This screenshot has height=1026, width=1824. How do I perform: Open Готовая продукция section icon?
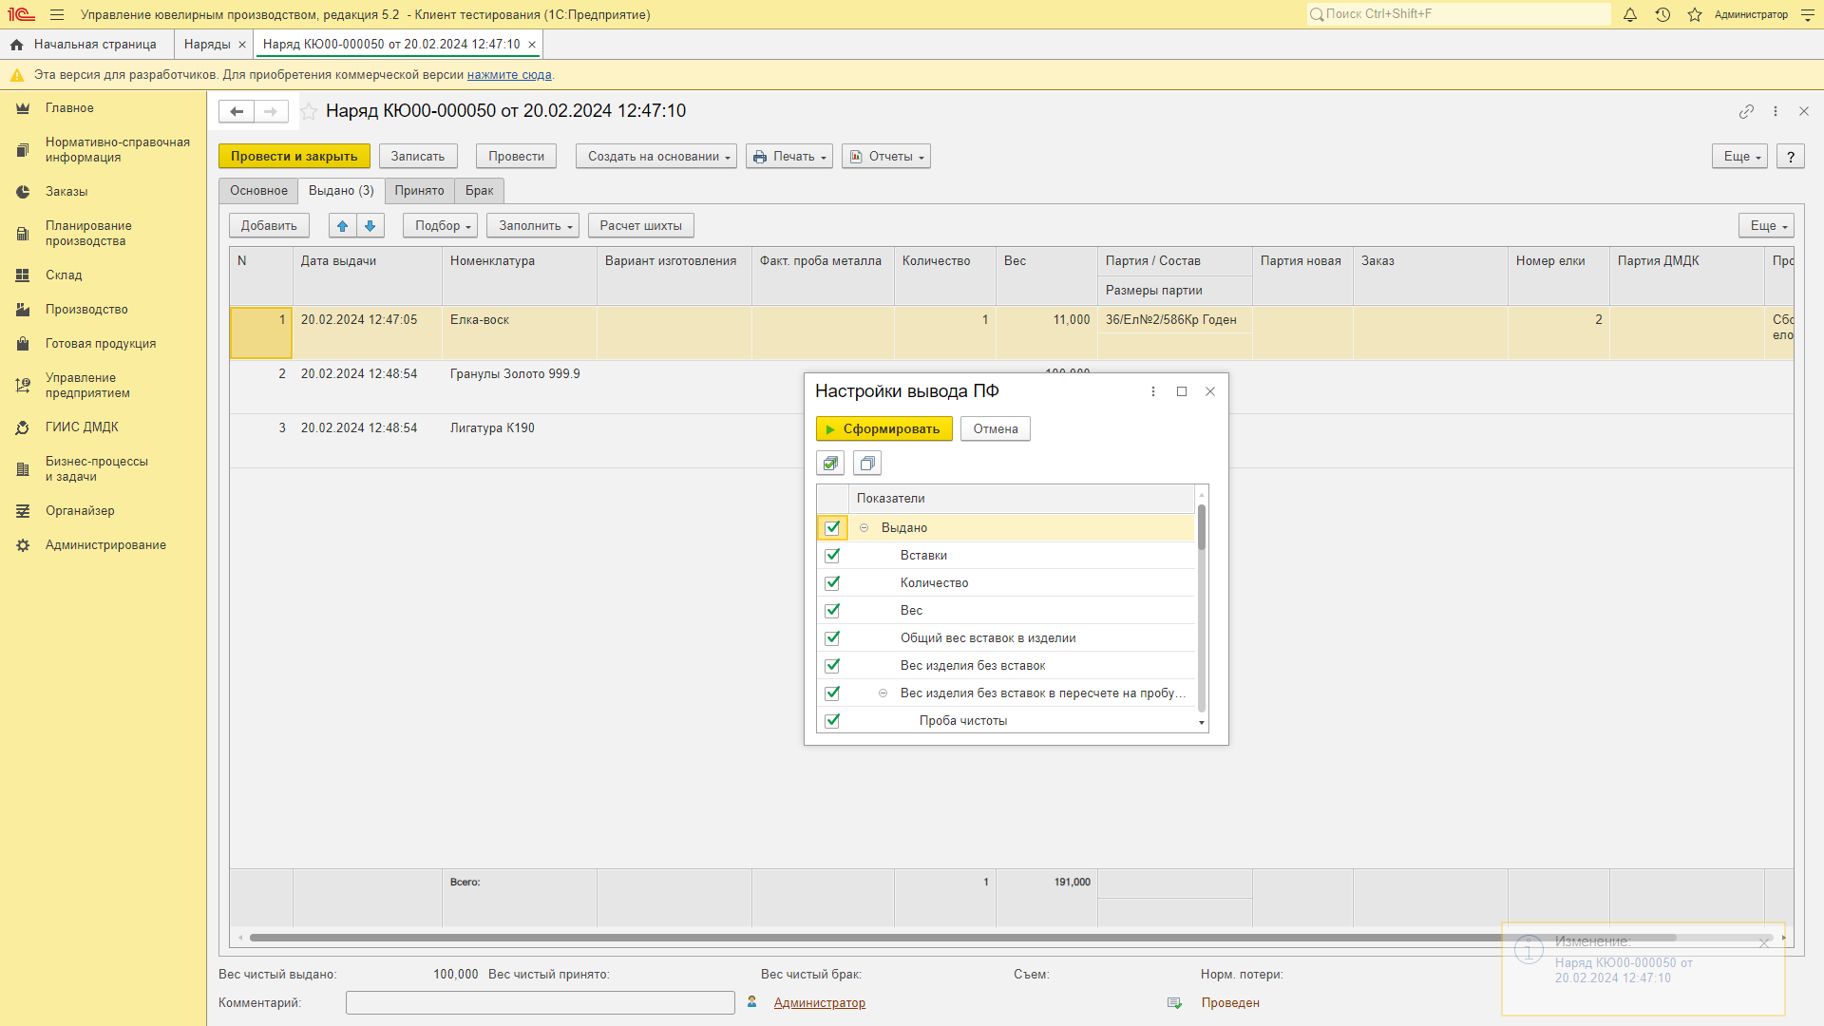pyautogui.click(x=23, y=344)
